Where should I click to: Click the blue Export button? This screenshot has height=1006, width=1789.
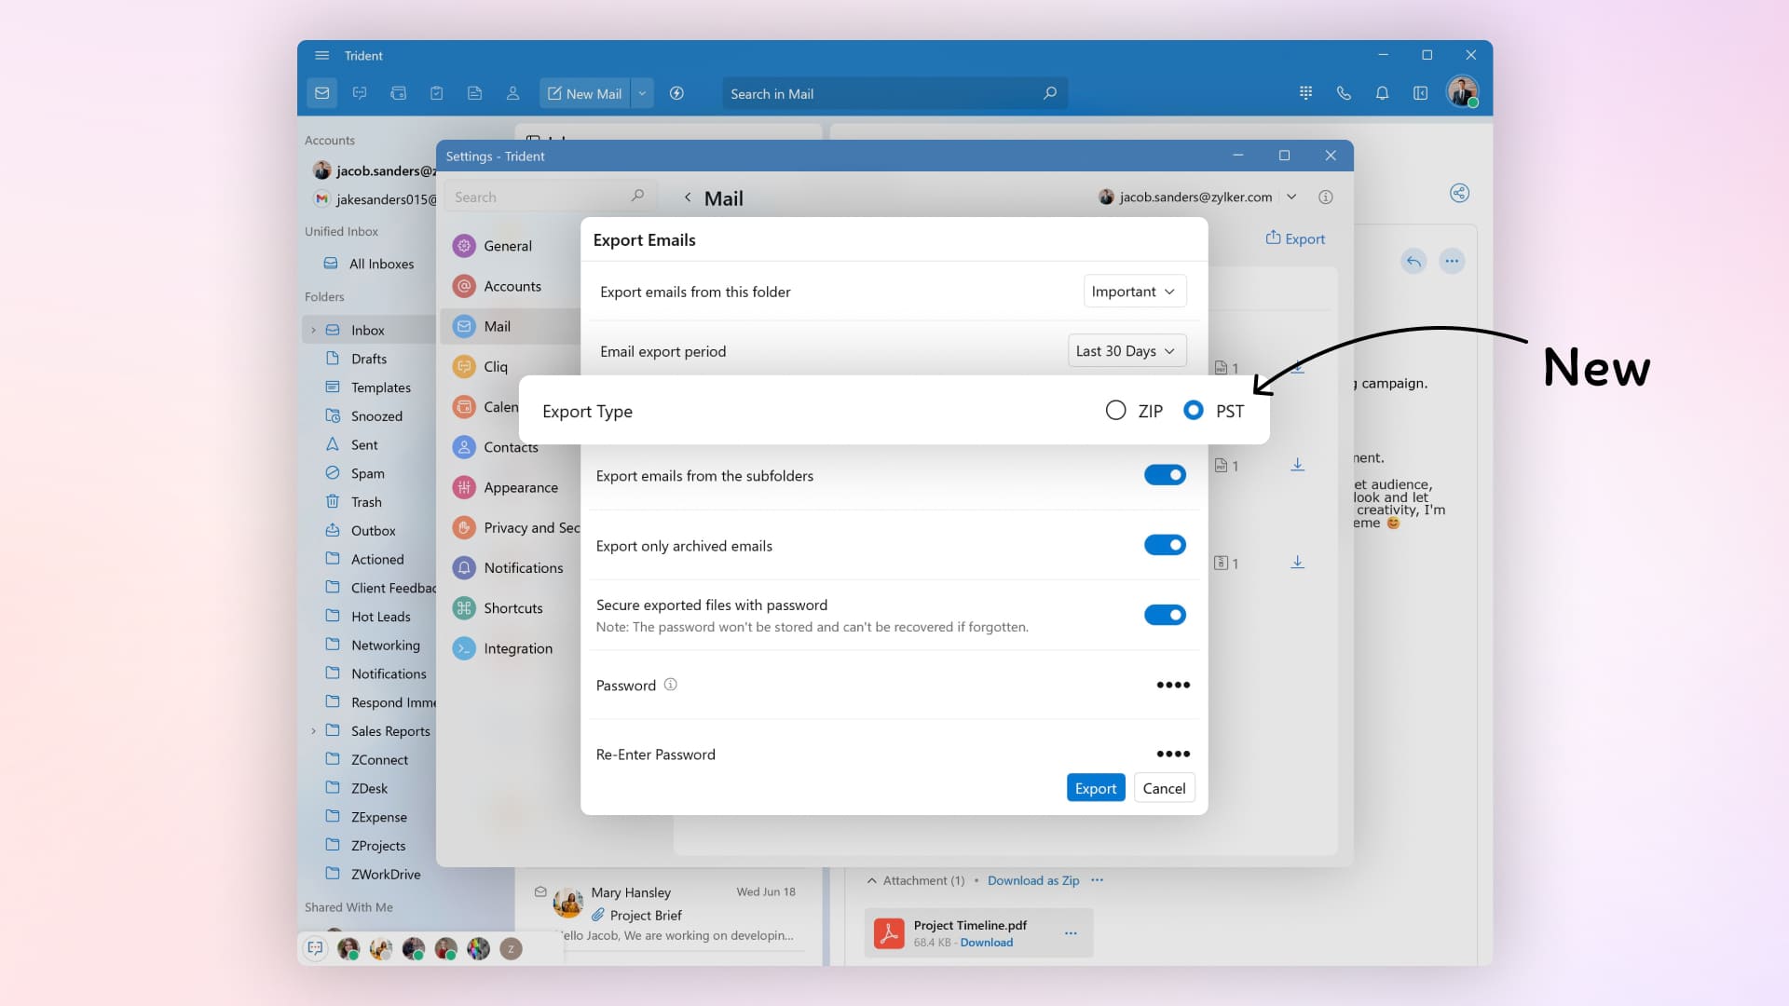click(1095, 788)
